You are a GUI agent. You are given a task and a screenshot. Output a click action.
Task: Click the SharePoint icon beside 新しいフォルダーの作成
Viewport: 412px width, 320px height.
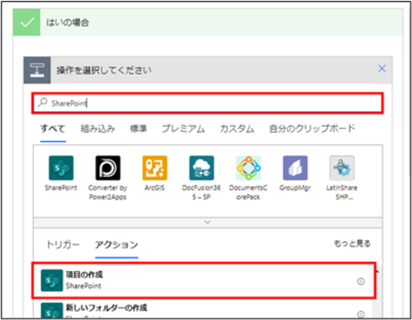pos(51,310)
